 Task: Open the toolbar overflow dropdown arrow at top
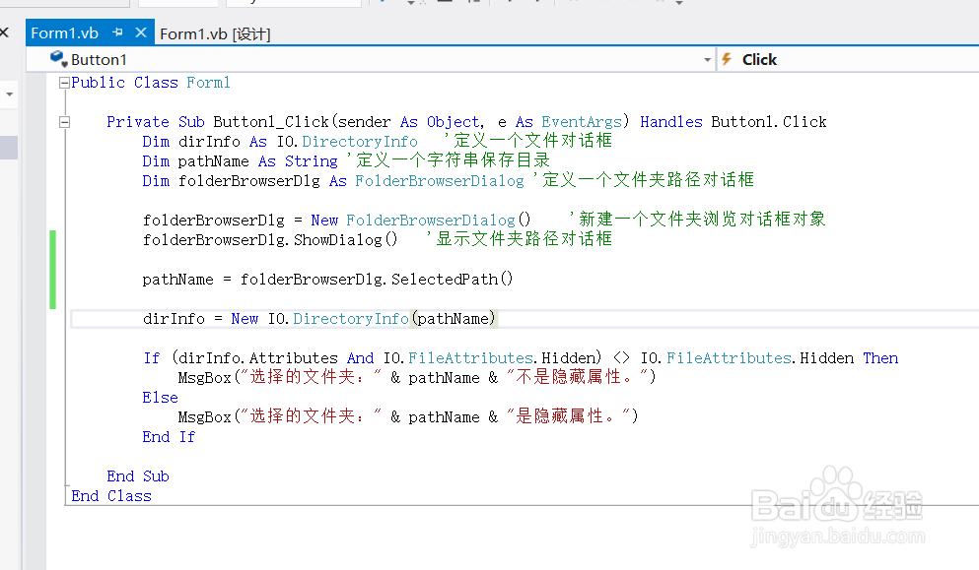[x=679, y=4]
